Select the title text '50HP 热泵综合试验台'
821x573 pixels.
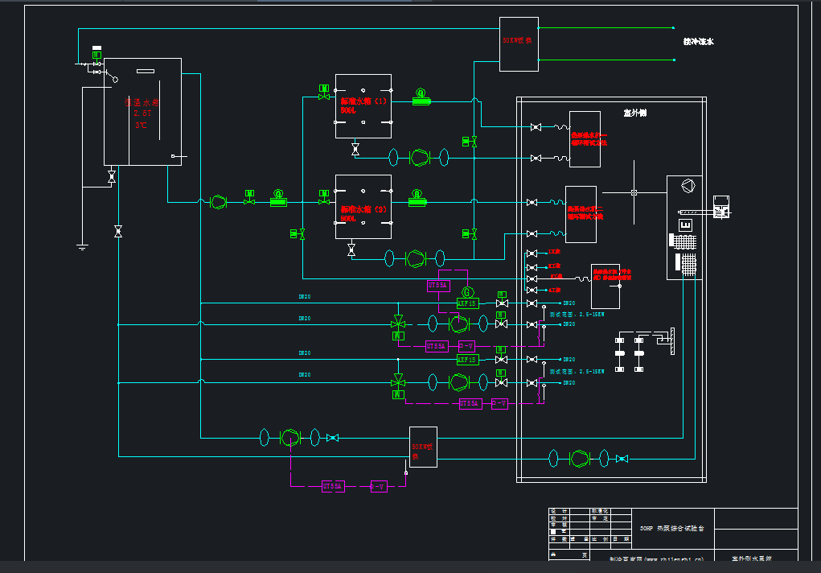click(x=671, y=529)
